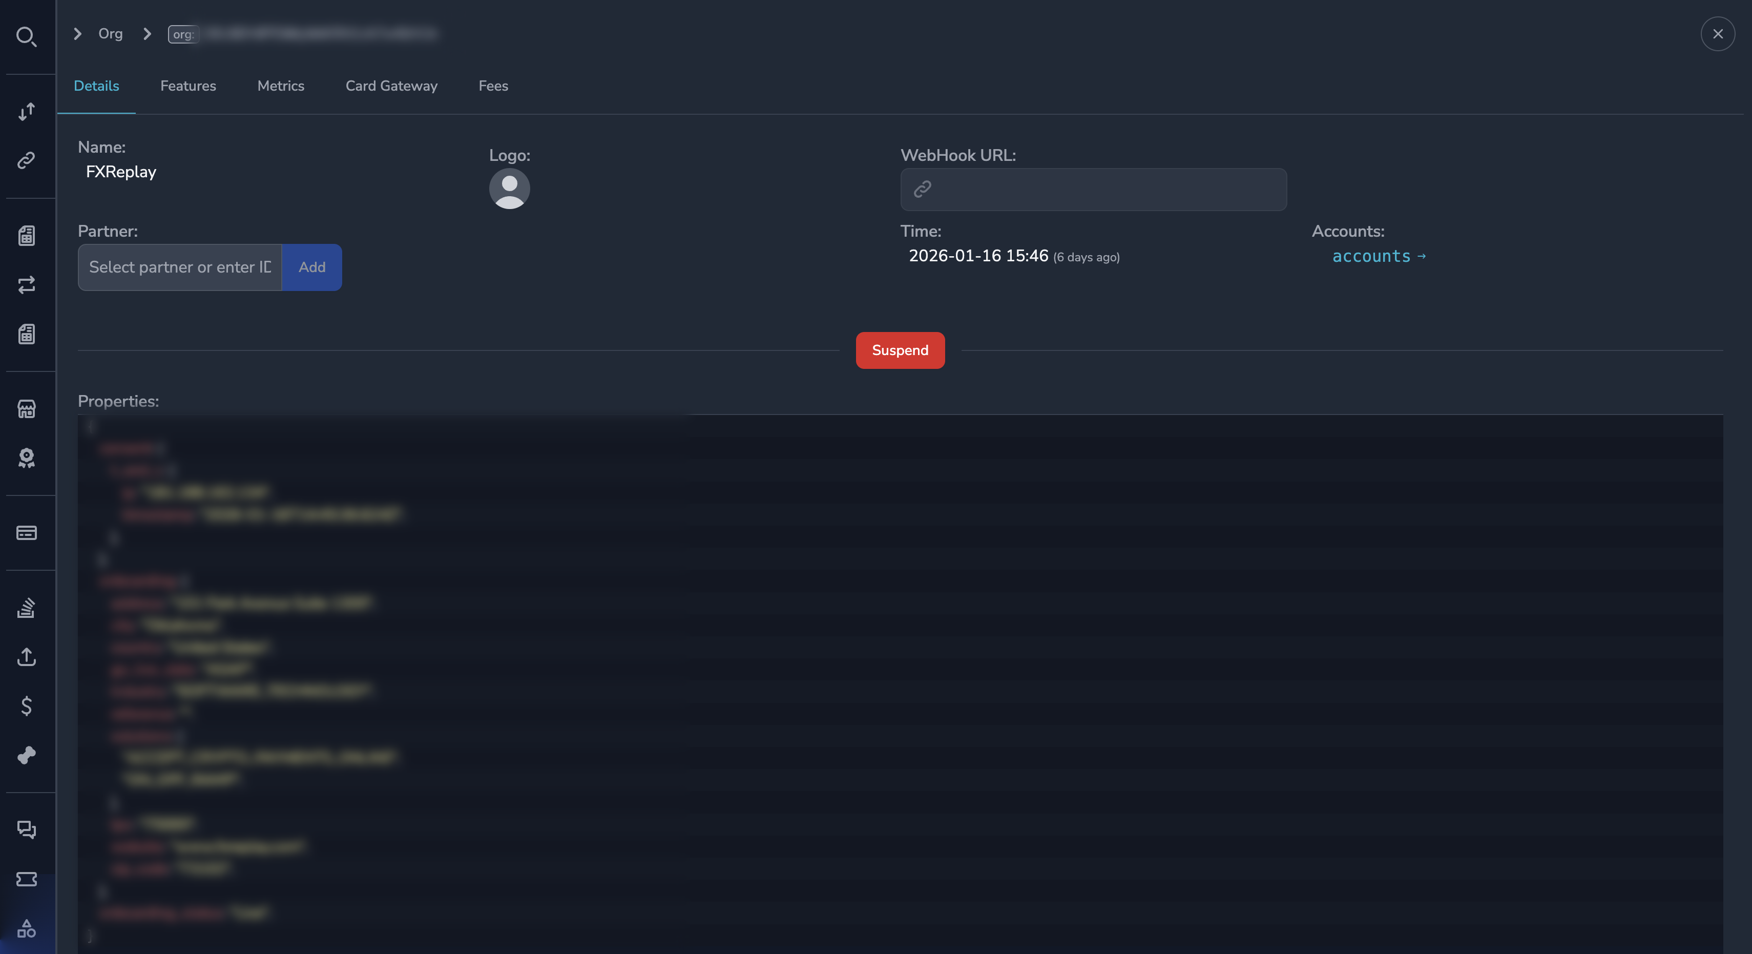Viewport: 1752px width, 954px height.
Task: Open the shapes sidebar icon
Action: (27, 928)
